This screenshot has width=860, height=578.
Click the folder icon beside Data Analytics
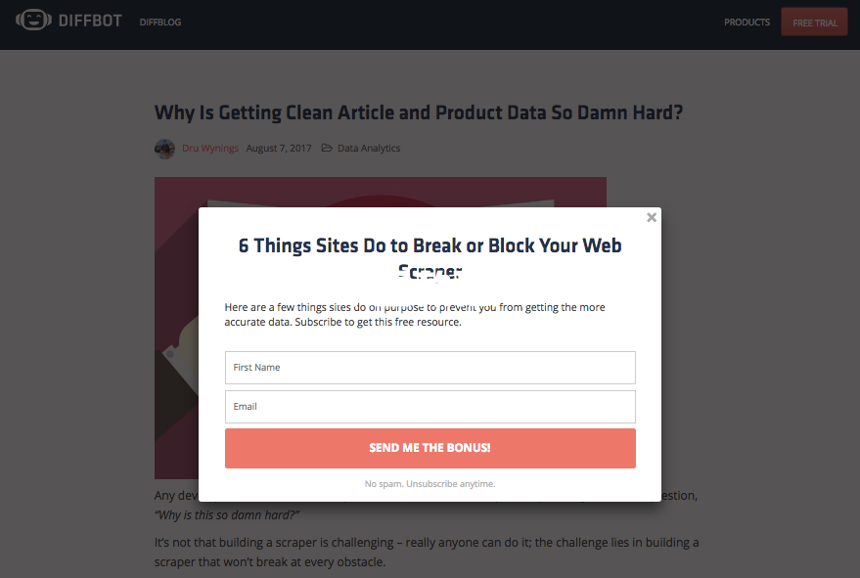tap(327, 148)
